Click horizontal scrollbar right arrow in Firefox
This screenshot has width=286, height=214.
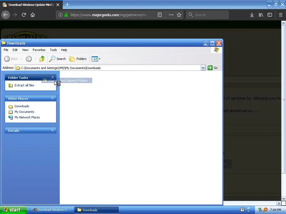(279, 203)
